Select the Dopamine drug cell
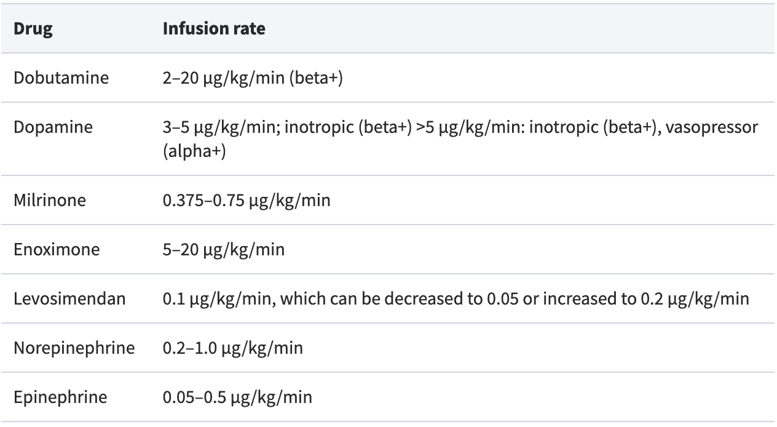 pos(53,127)
